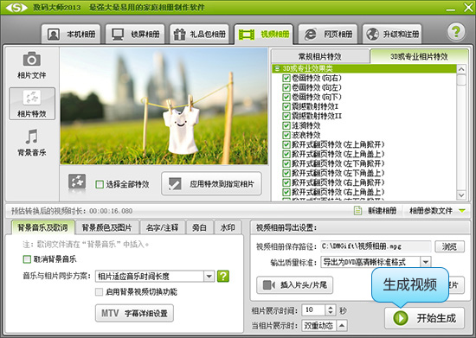Open the 视频相册 tab
The image size is (476, 338).
[x=263, y=34]
